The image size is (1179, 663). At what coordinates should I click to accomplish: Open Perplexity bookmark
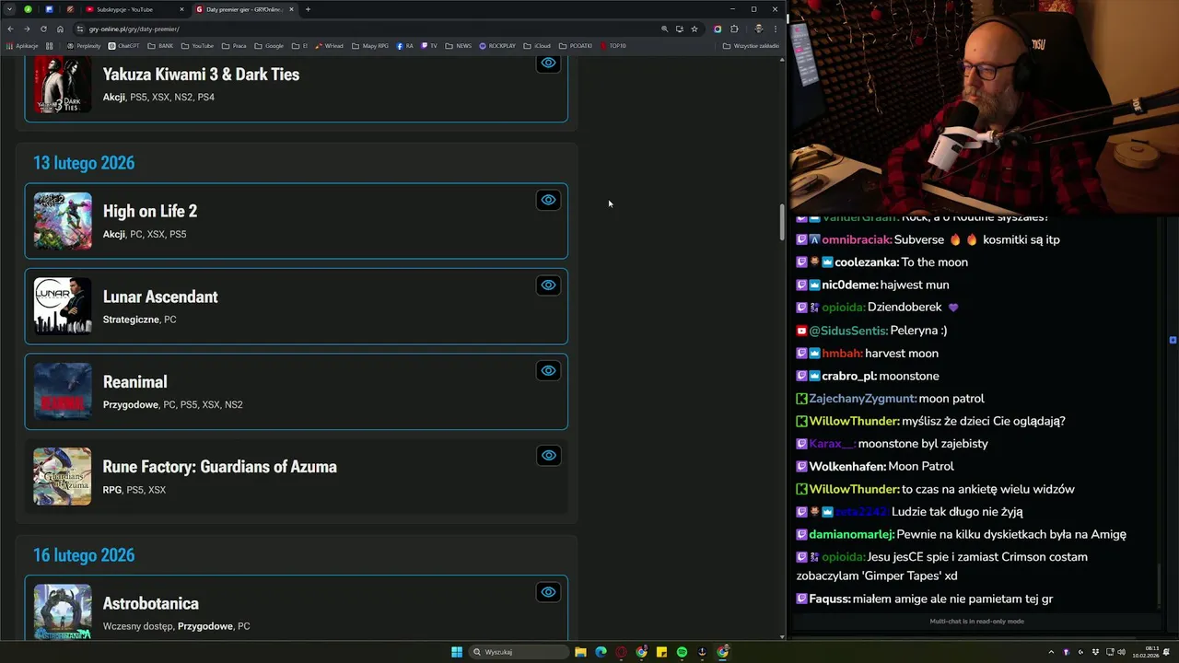[84, 46]
